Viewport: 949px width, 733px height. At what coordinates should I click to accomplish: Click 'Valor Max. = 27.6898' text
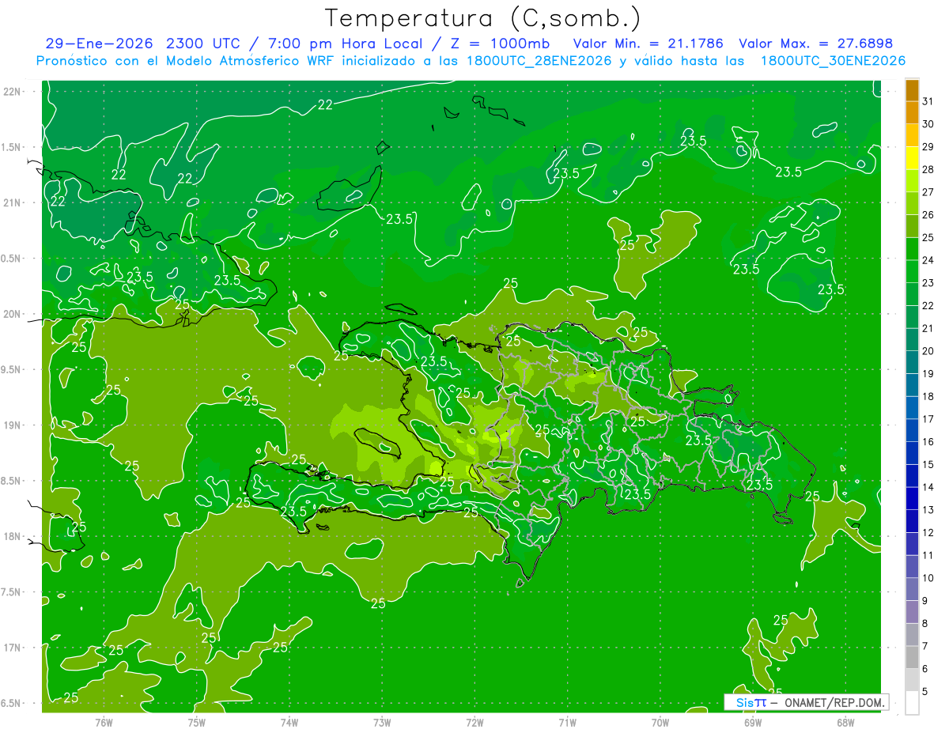pyautogui.click(x=816, y=43)
